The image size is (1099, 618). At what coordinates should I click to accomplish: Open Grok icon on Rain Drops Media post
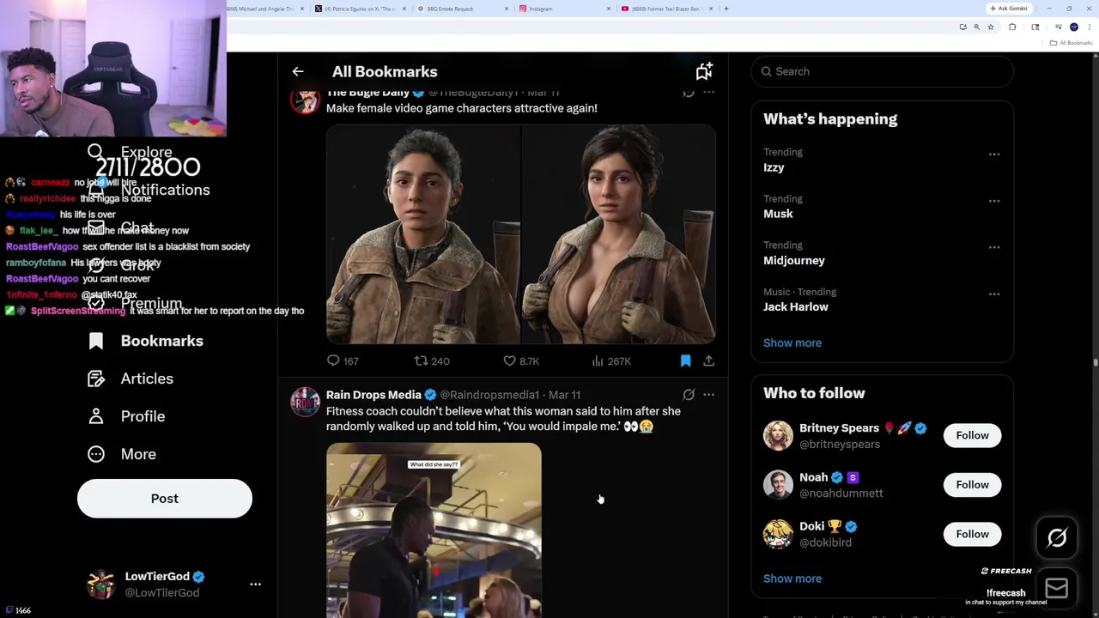(689, 395)
